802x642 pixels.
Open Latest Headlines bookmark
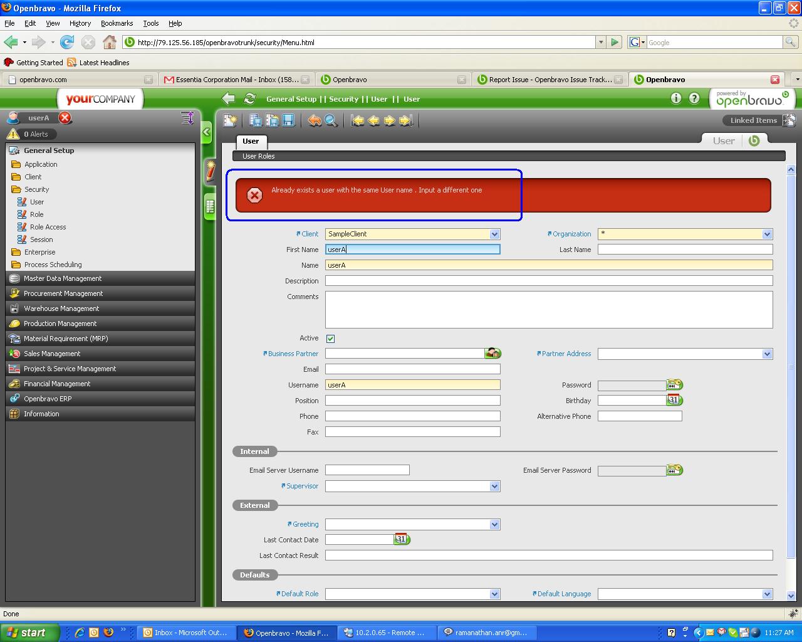98,63
